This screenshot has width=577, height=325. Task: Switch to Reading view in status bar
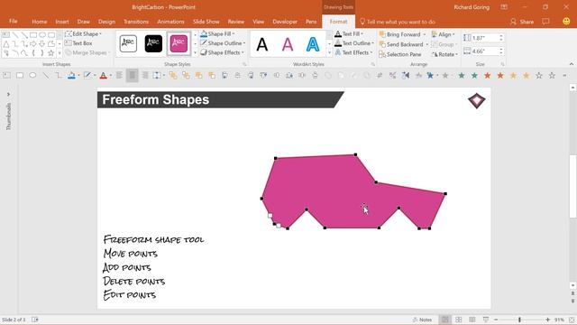(472, 320)
